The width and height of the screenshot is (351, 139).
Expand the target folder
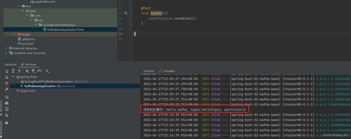tap(14, 34)
